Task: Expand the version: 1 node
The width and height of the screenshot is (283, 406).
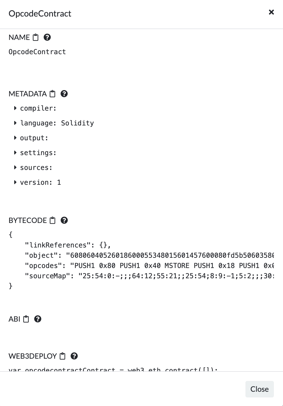Action: click(15, 182)
